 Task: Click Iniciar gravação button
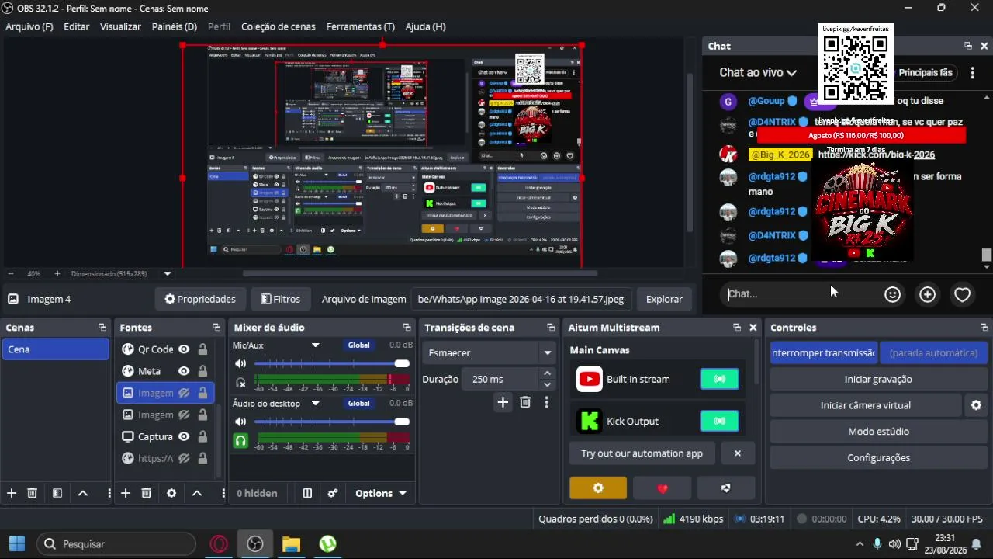coord(878,379)
